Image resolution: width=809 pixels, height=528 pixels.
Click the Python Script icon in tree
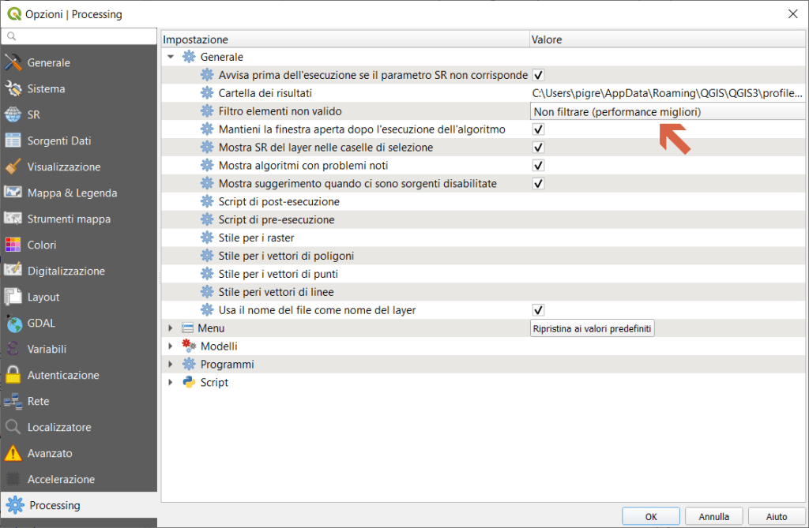tap(189, 383)
